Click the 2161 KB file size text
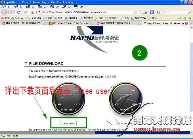The height and width of the screenshot is (139, 193). click(x=110, y=76)
